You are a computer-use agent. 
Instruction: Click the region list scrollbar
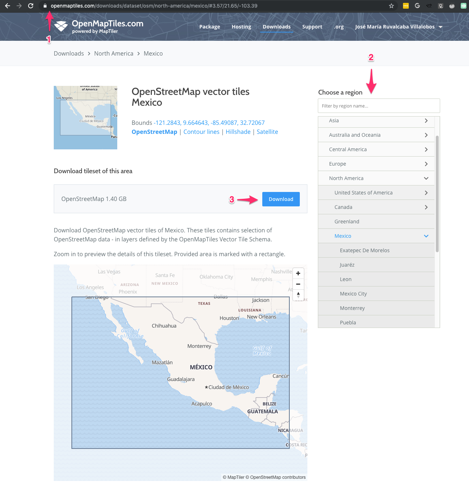pos(437,194)
